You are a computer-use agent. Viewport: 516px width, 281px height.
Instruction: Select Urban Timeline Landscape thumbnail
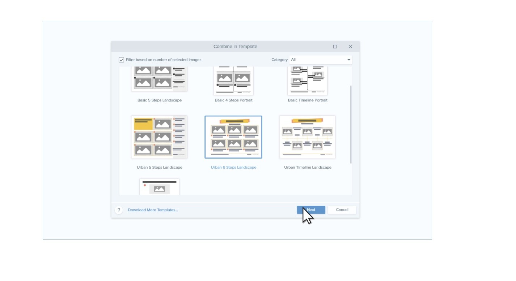(307, 137)
